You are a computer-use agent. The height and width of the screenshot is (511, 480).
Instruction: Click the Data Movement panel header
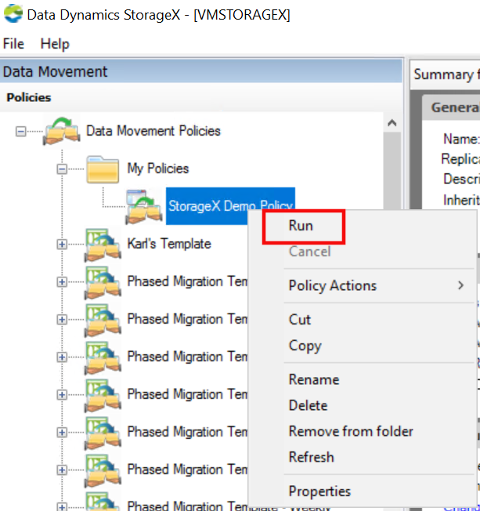pos(201,71)
